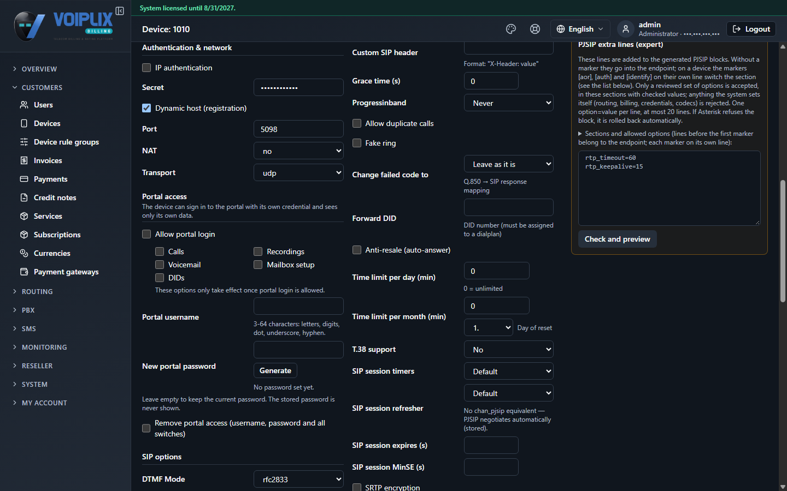Open the Device rule groups link
The height and width of the screenshot is (491, 787).
tap(66, 142)
